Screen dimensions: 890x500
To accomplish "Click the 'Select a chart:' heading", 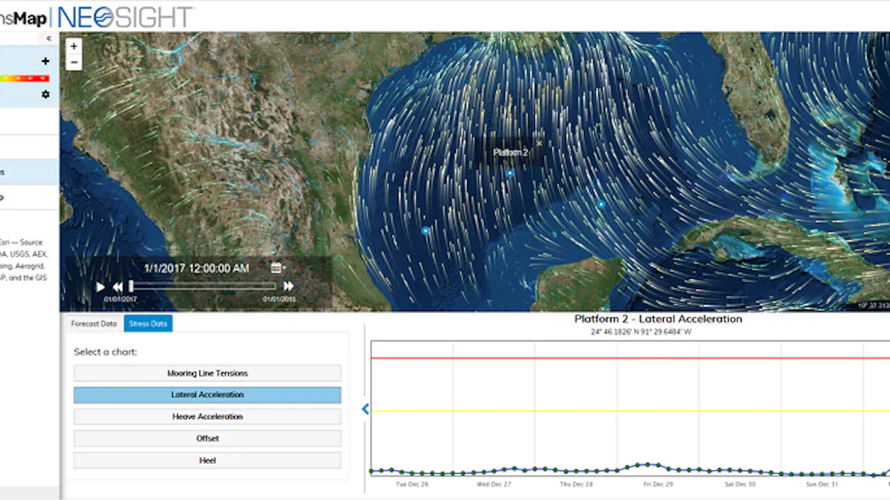I will (106, 352).
